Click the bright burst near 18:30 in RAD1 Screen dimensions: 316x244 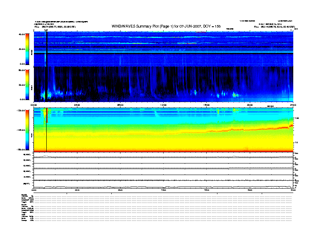[235, 94]
